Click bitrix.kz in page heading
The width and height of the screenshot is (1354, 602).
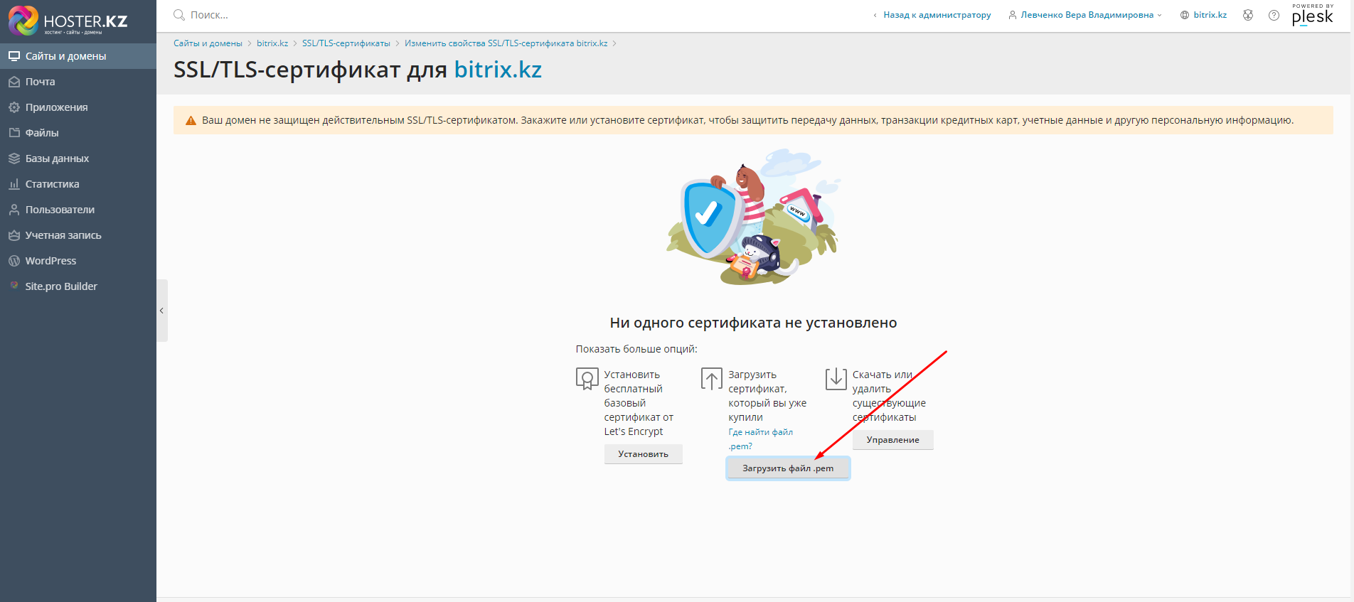498,70
